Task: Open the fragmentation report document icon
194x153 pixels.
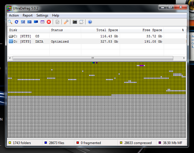Action: pos(57,22)
